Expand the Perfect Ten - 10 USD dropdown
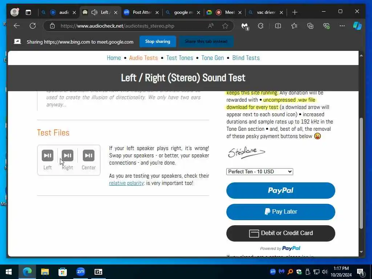 click(259, 171)
